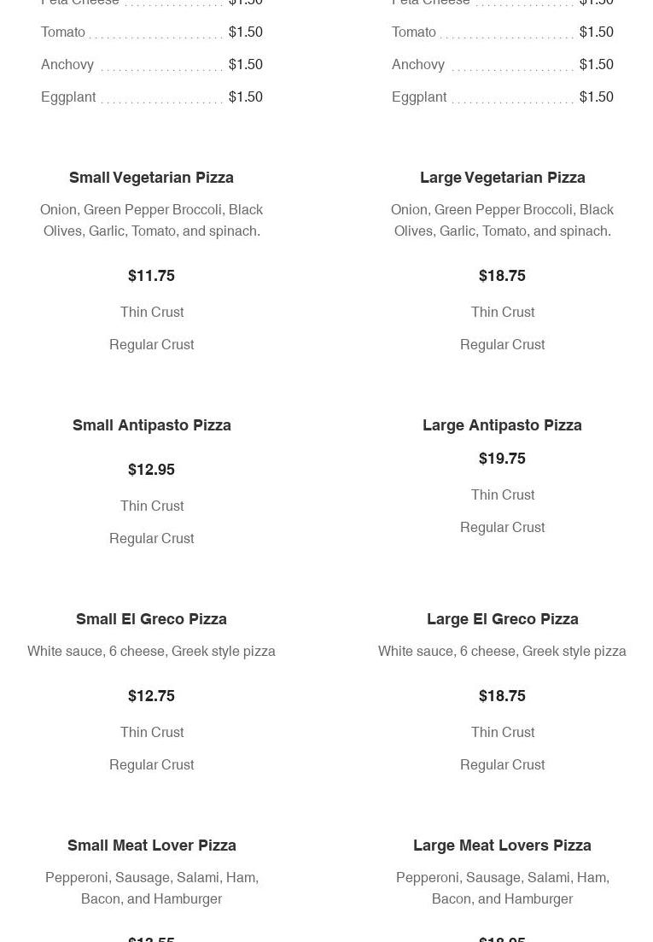
Task: Open the Small Meat Lover Pizza item
Action: [152, 845]
